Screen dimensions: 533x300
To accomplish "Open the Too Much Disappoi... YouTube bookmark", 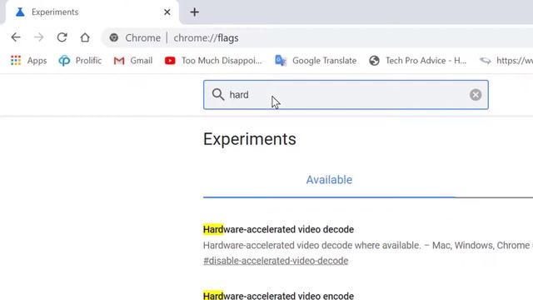I will [x=213, y=61].
